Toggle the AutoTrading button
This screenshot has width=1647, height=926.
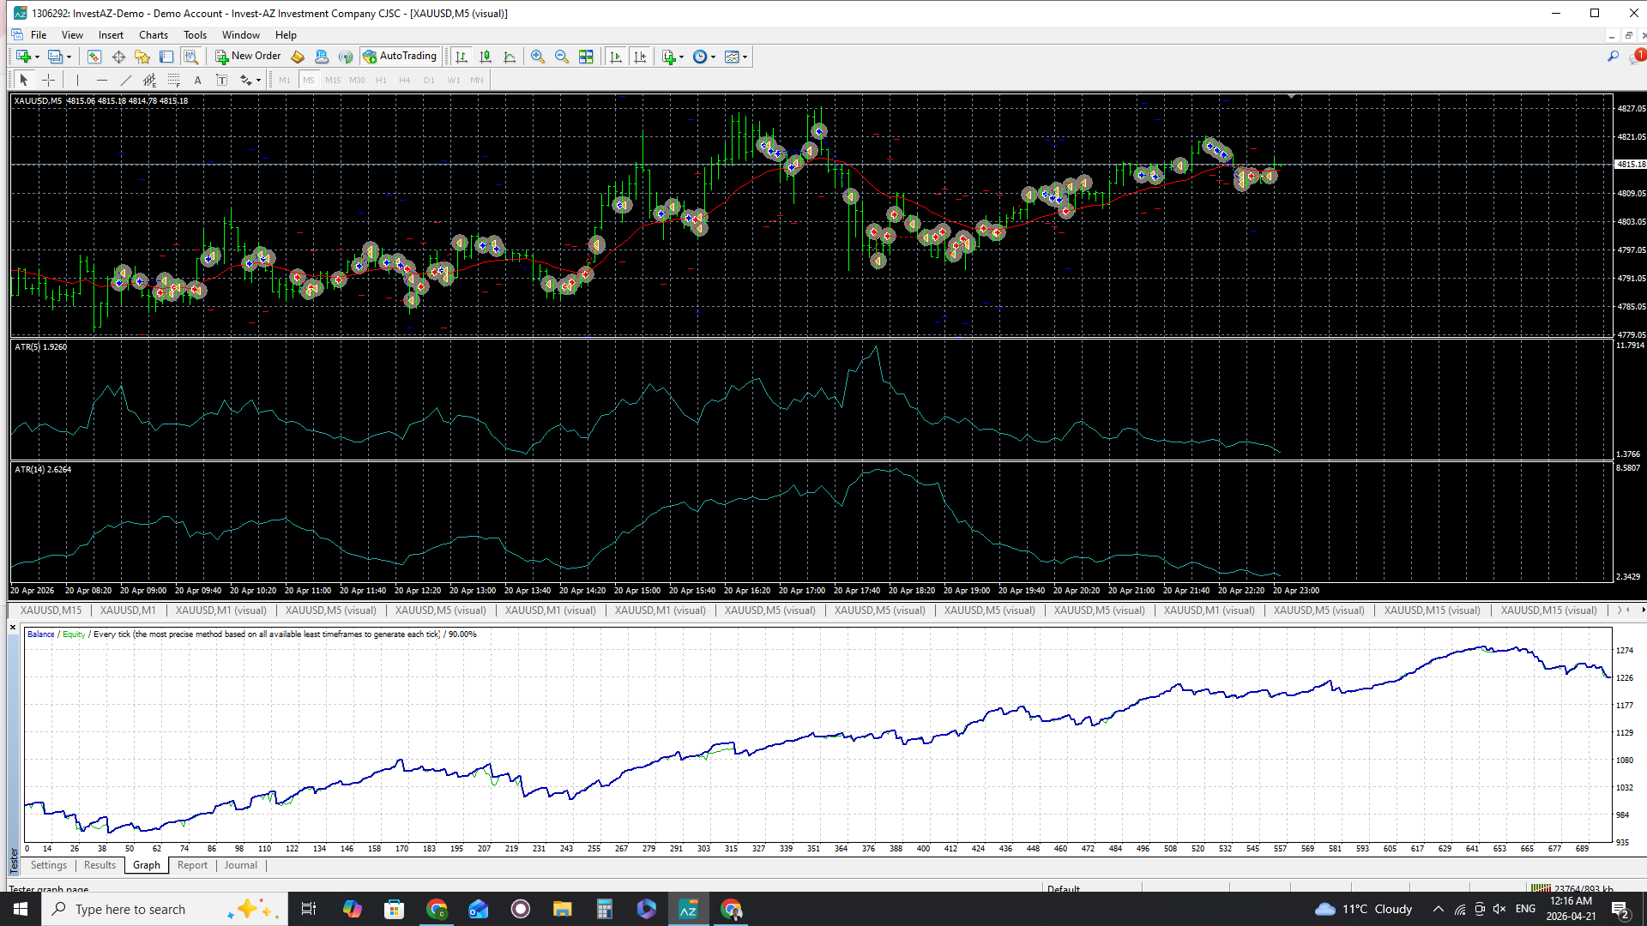point(400,57)
